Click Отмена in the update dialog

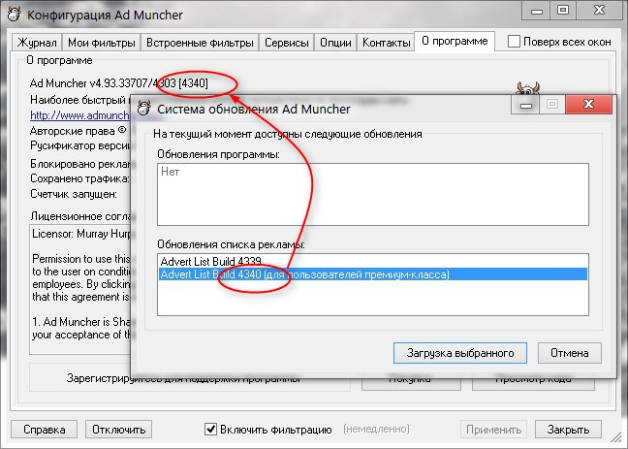(570, 351)
